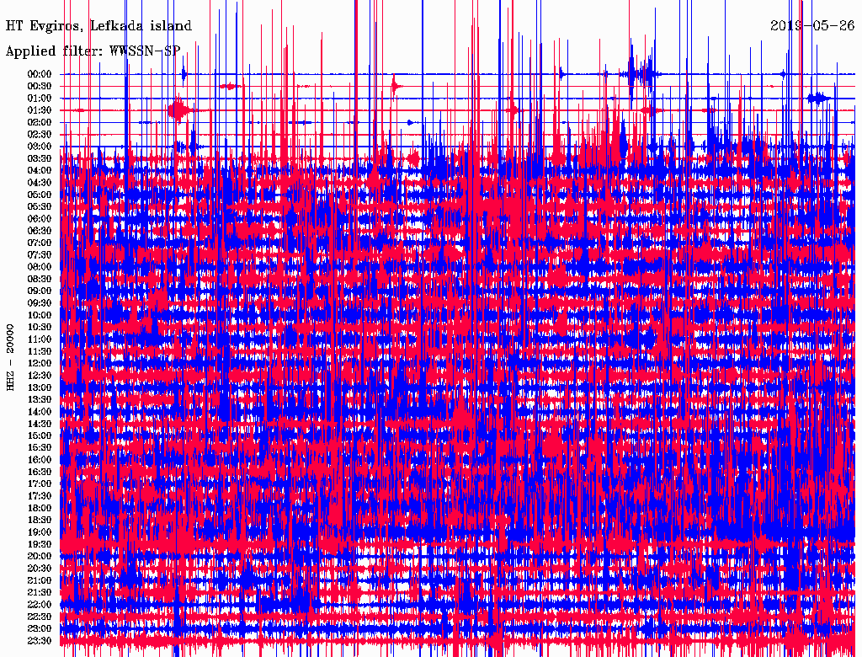Select the 01:30 time label
862x657 pixels.
40,110
